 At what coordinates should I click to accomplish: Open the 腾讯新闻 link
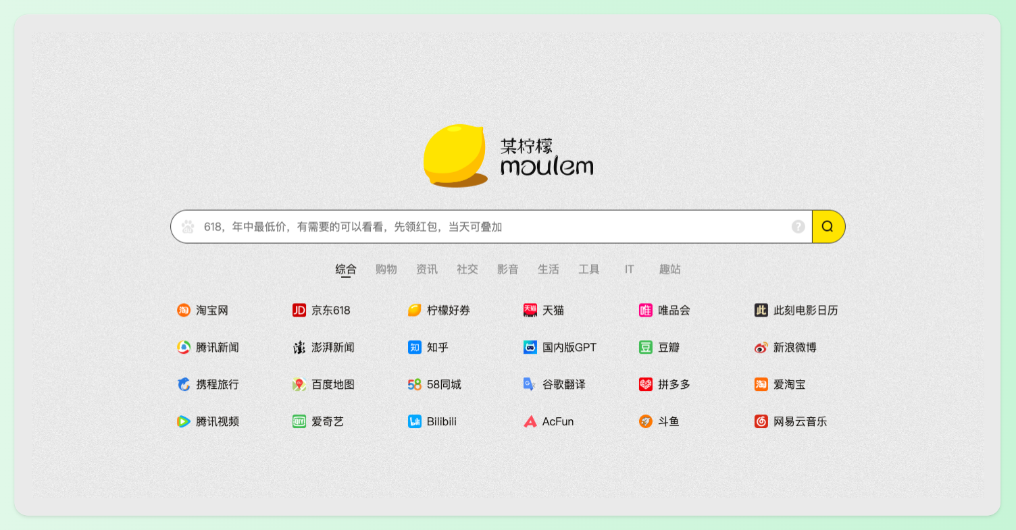coord(218,348)
